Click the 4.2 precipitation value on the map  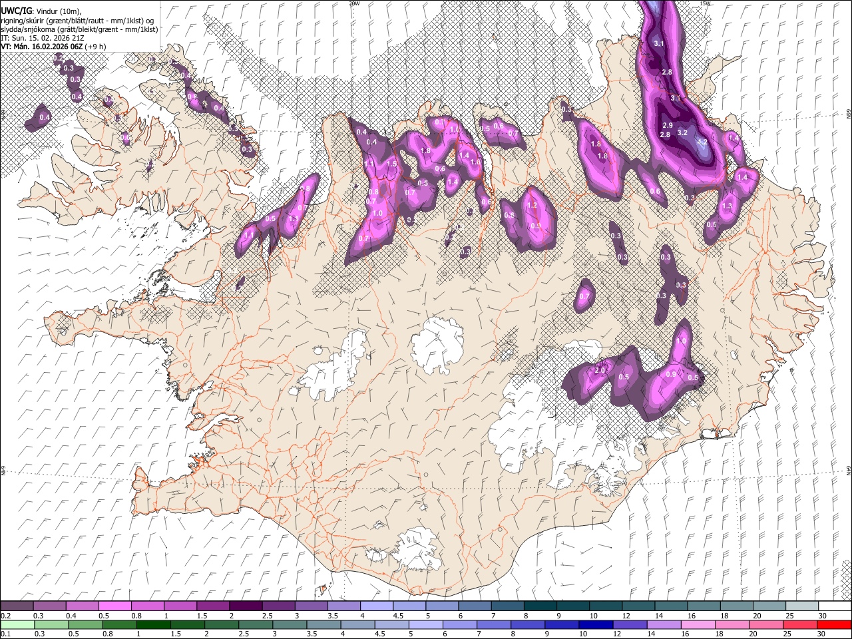(x=702, y=142)
